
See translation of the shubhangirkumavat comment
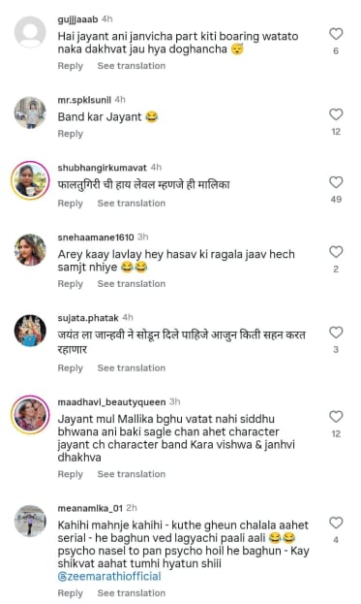point(131,203)
